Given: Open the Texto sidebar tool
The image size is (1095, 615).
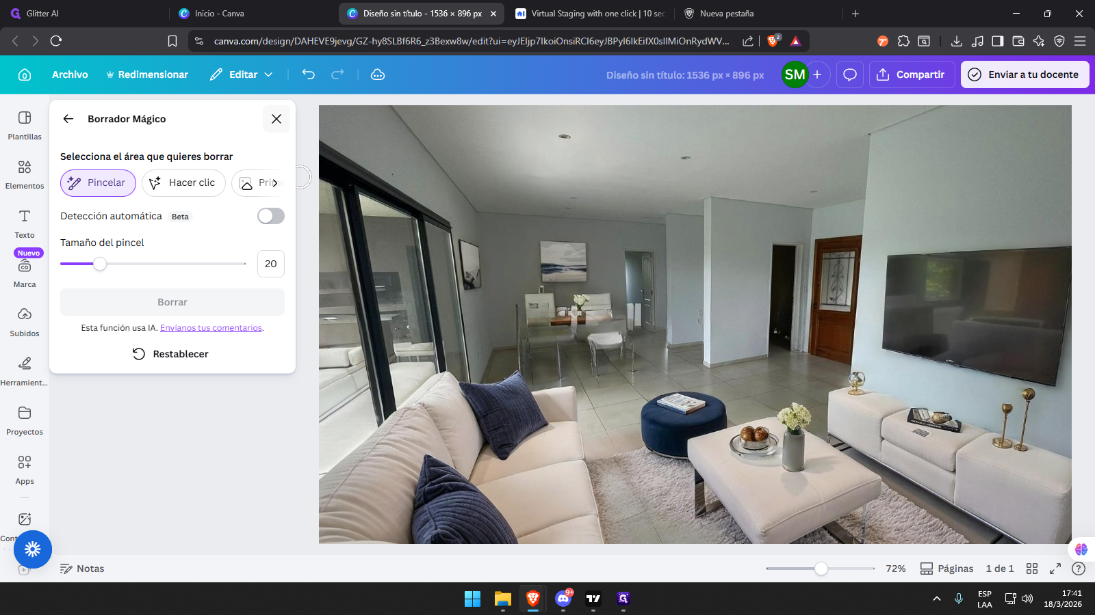Looking at the screenshot, I should click(25, 223).
